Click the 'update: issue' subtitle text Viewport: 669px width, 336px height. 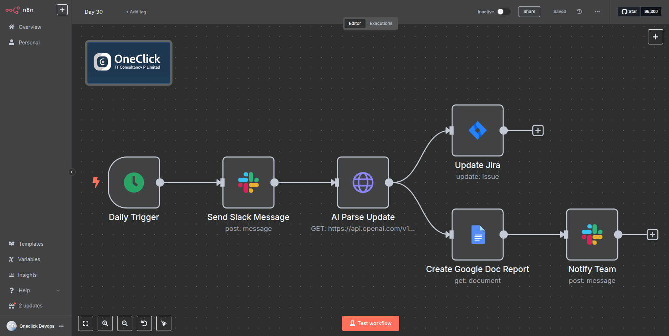(x=477, y=177)
